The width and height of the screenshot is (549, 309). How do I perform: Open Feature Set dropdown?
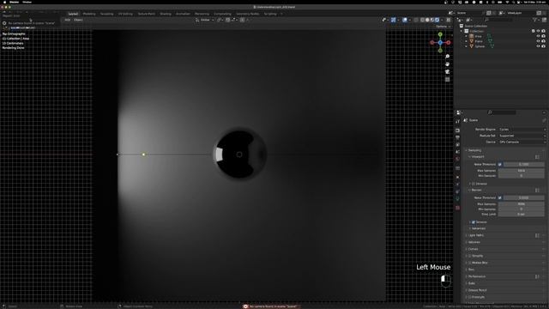click(522, 136)
